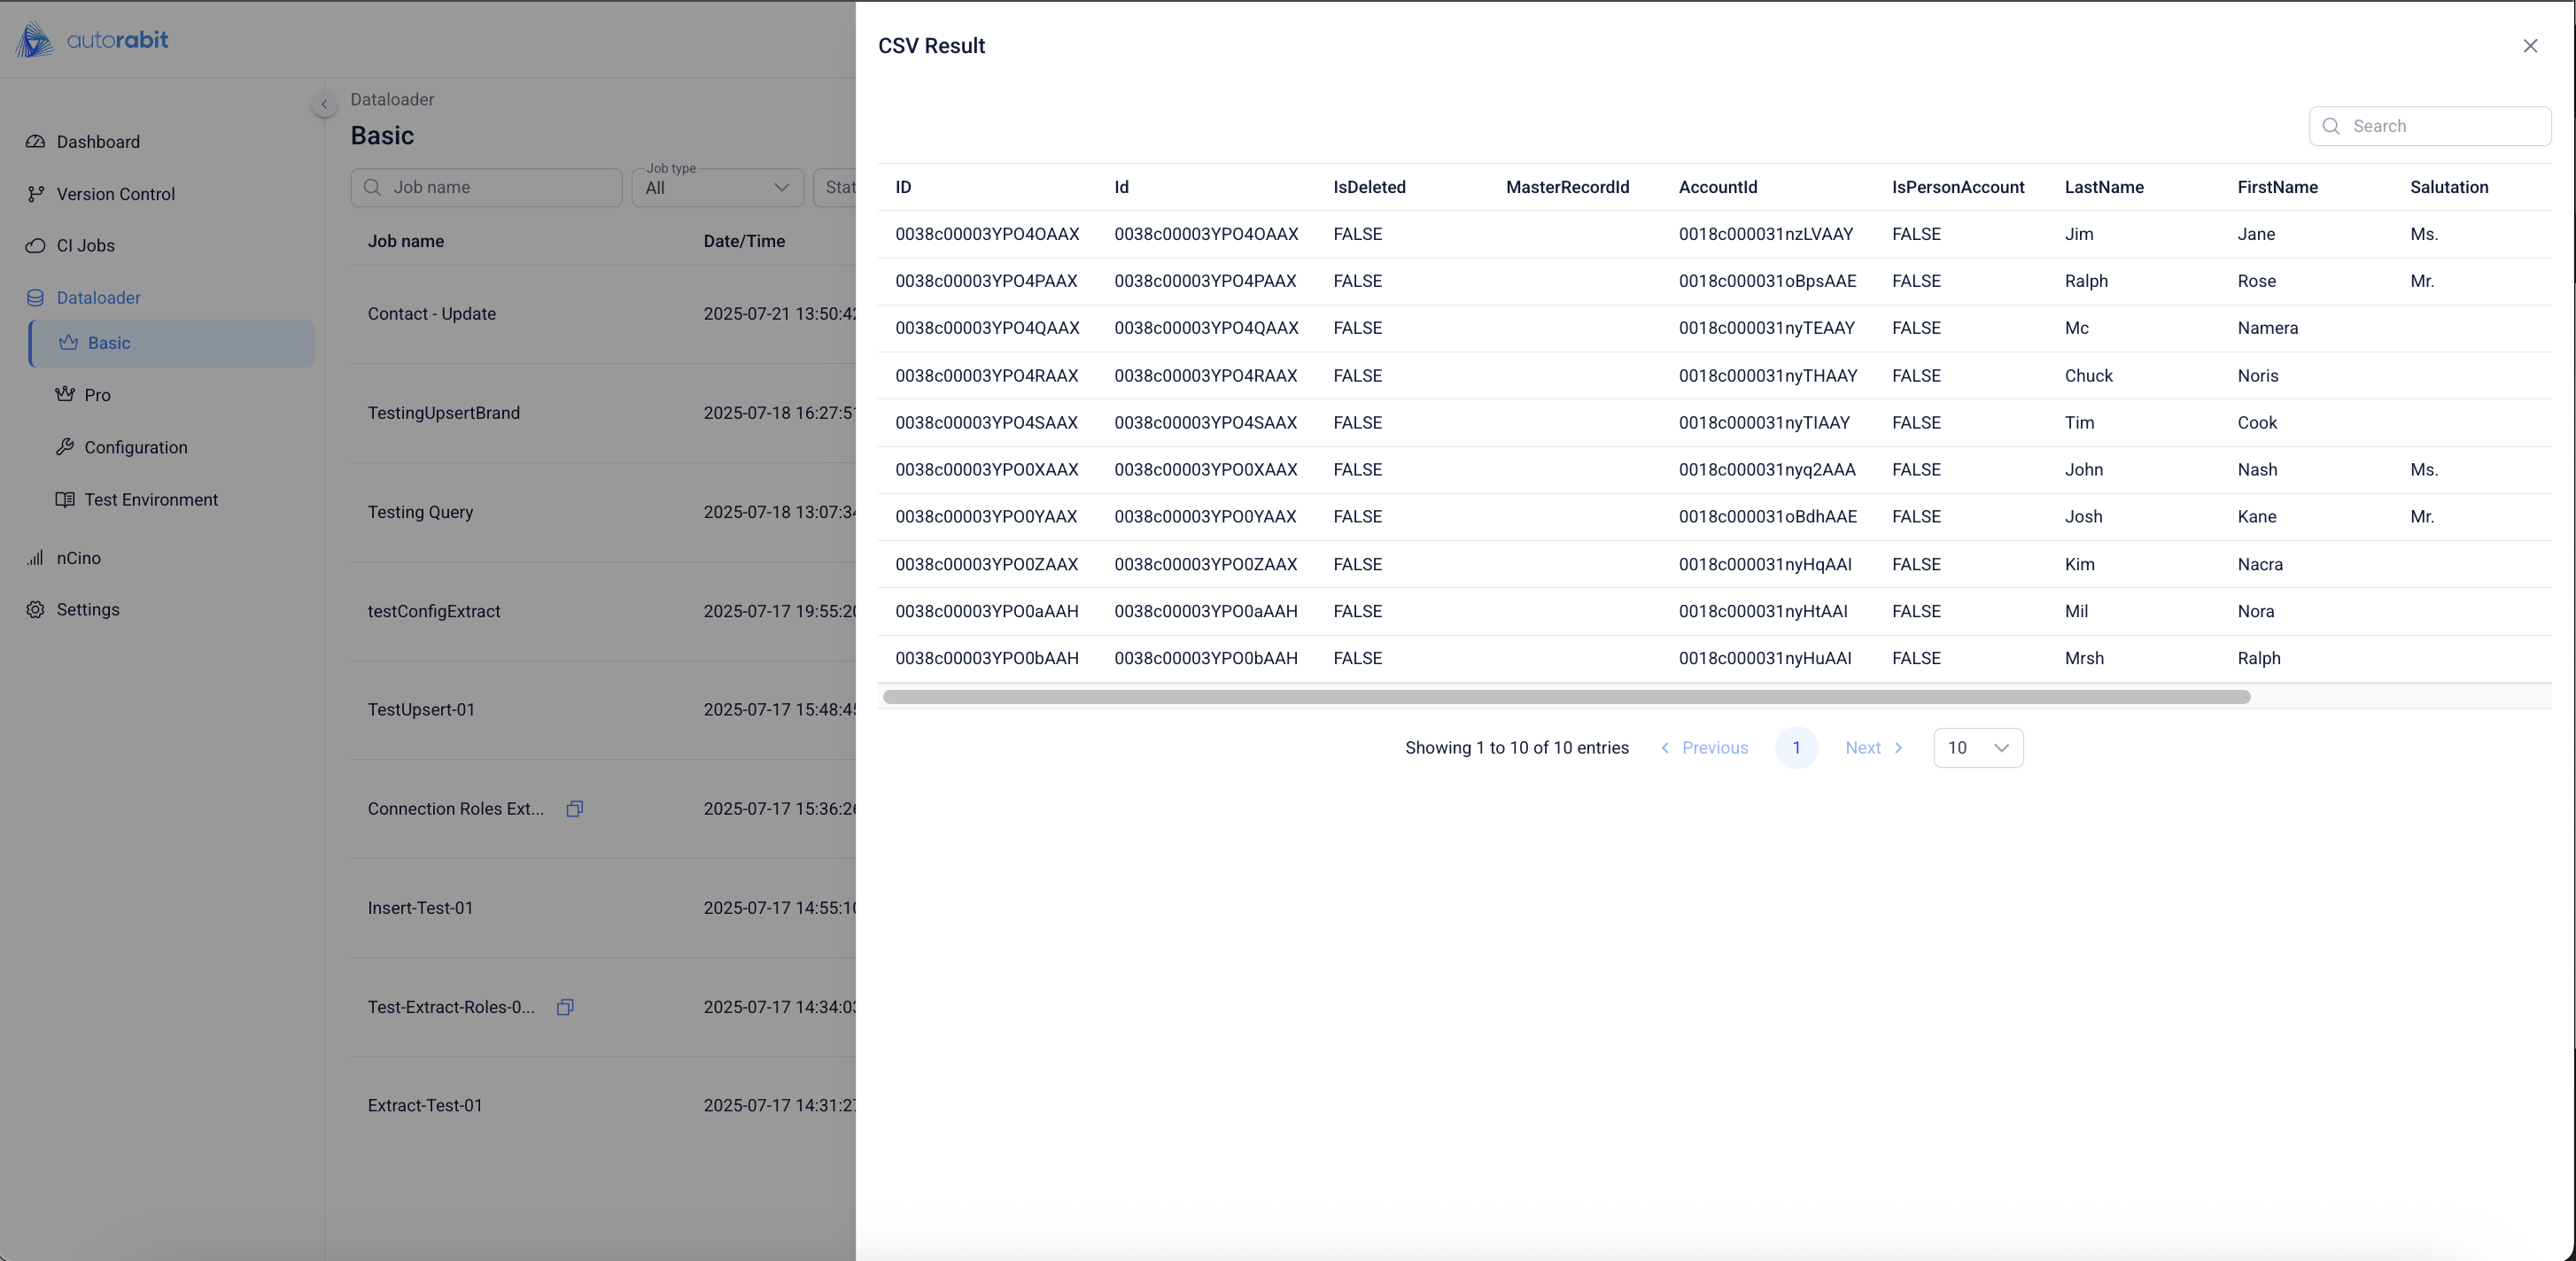Click the Configuration wrench icon

[65, 447]
